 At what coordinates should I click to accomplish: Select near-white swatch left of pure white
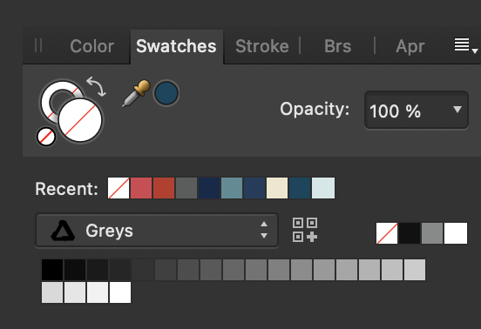98,292
